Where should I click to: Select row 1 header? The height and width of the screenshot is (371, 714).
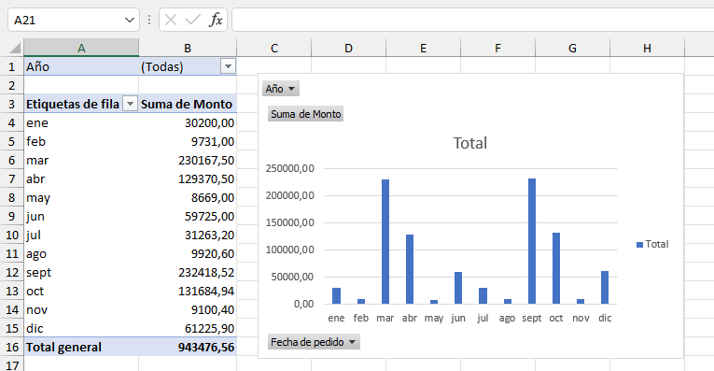[12, 66]
